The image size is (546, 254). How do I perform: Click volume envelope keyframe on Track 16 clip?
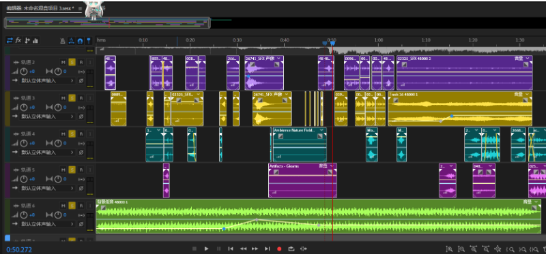tap(452, 116)
